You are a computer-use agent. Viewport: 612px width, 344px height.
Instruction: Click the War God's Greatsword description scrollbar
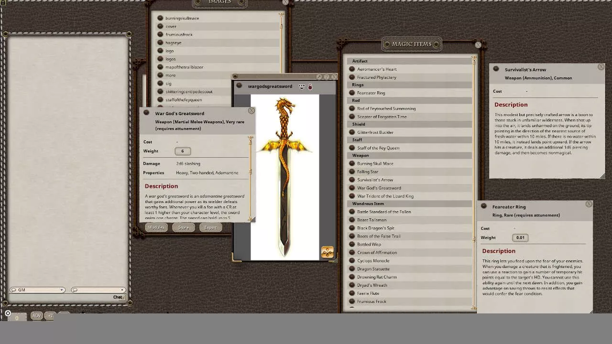pos(250,178)
